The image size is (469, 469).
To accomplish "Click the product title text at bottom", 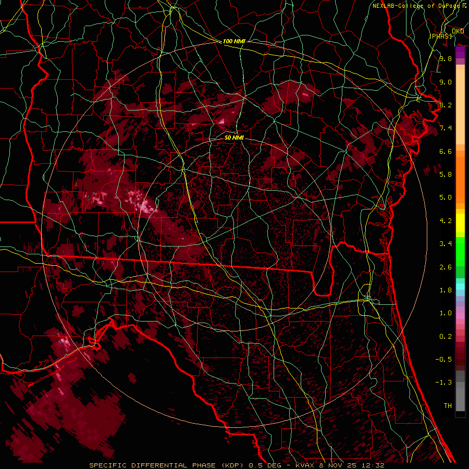I will click(237, 465).
